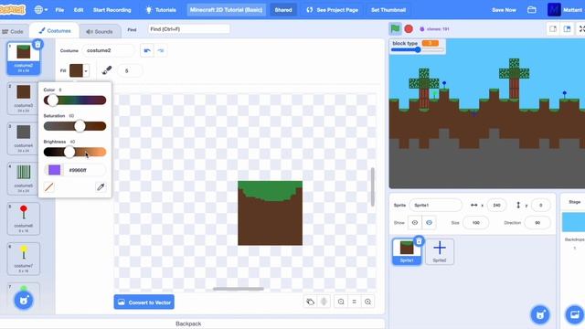This screenshot has height=329, width=585.
Task: Open the Edit menu
Action: coord(79,10)
